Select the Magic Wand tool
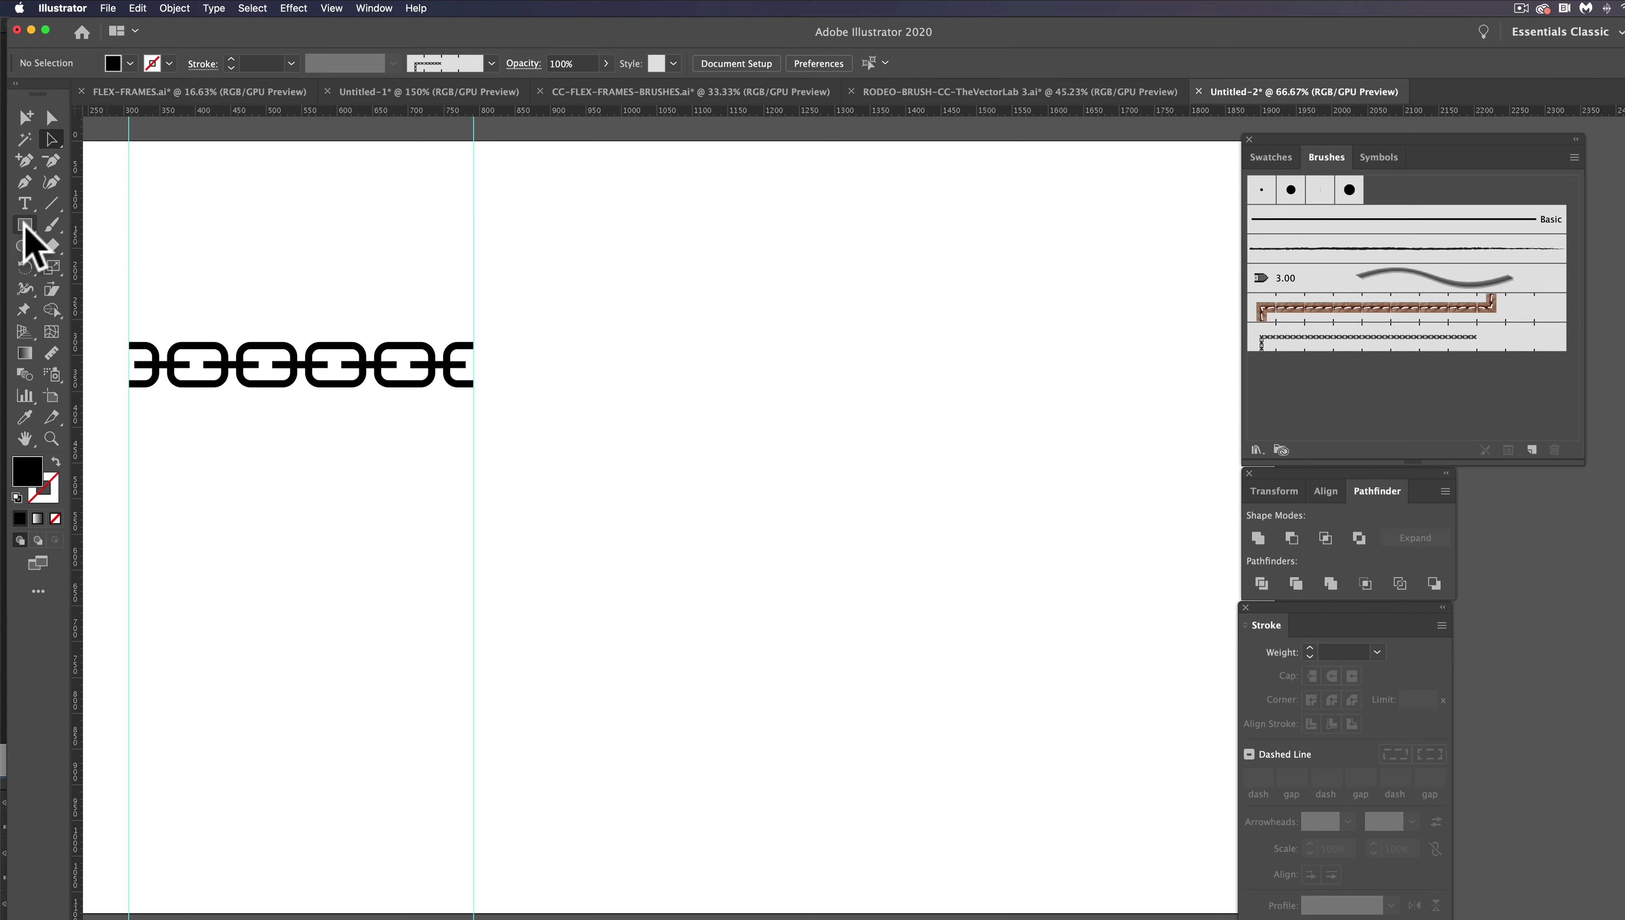1625x920 pixels. tap(25, 139)
